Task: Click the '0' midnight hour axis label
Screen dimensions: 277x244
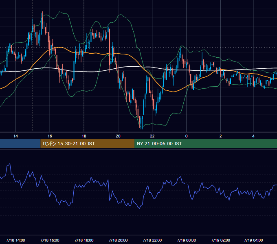Action: point(187,136)
